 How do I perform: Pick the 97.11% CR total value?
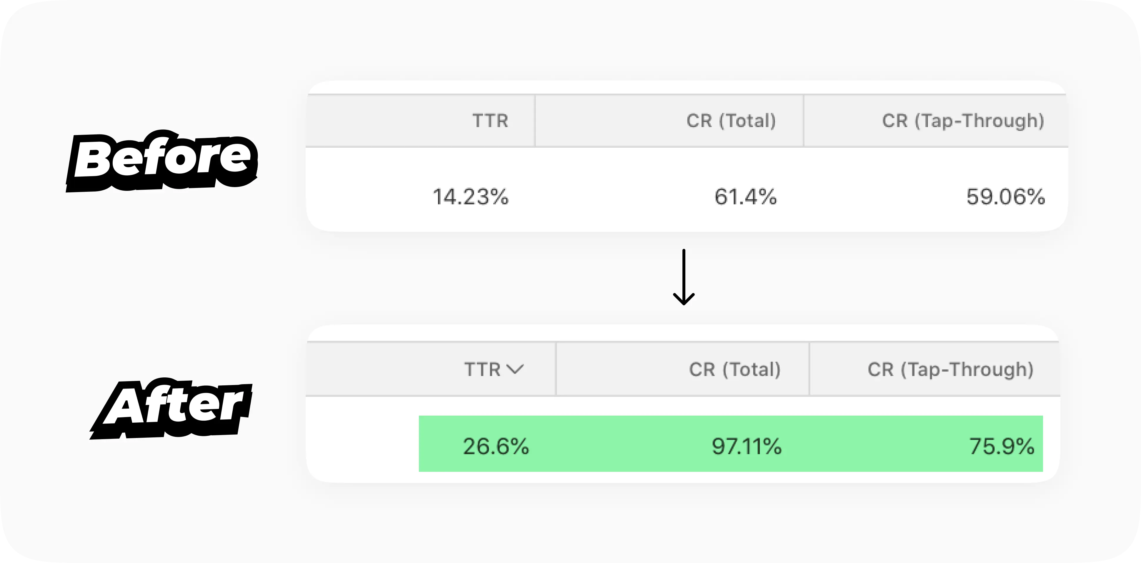pos(746,446)
